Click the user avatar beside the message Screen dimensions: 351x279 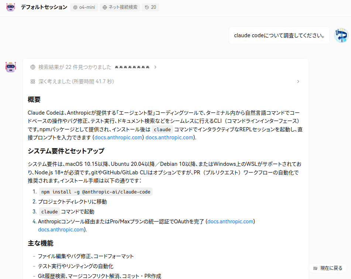(341, 35)
